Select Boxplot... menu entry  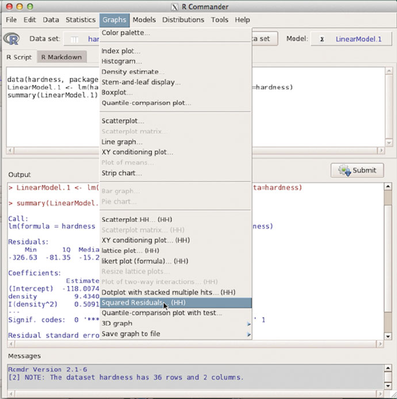click(x=176, y=92)
